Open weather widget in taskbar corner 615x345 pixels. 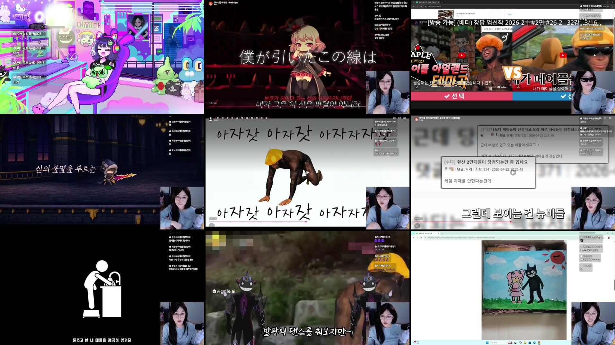point(416,342)
